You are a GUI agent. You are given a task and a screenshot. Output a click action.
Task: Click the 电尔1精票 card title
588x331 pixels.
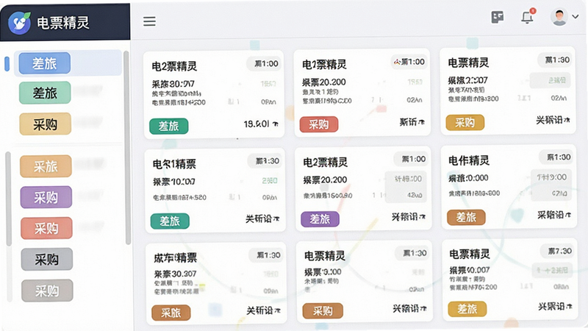coord(174,164)
